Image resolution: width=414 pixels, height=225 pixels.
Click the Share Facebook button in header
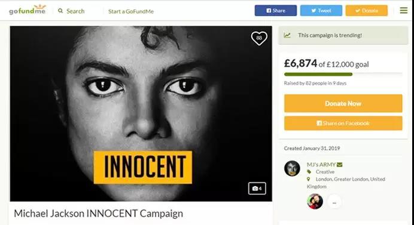click(276, 11)
